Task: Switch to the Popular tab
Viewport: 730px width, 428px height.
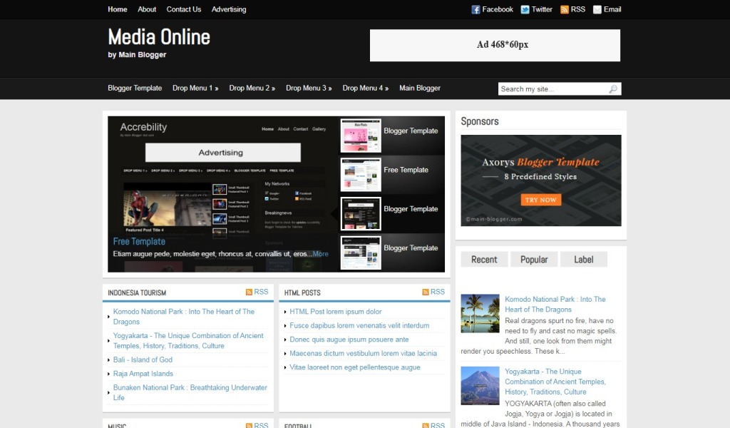Action: [534, 260]
